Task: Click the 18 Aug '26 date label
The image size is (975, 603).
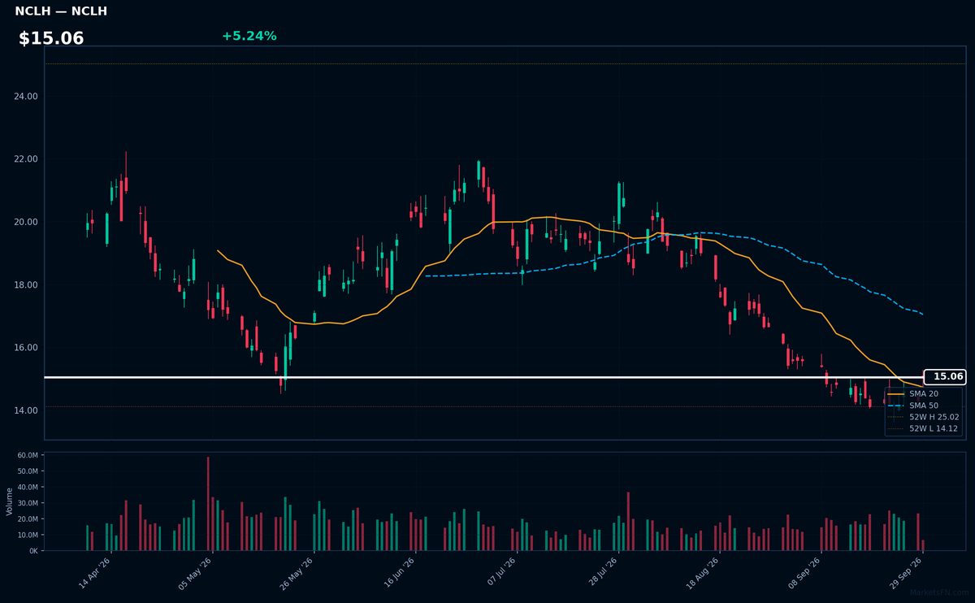Action: tap(704, 572)
